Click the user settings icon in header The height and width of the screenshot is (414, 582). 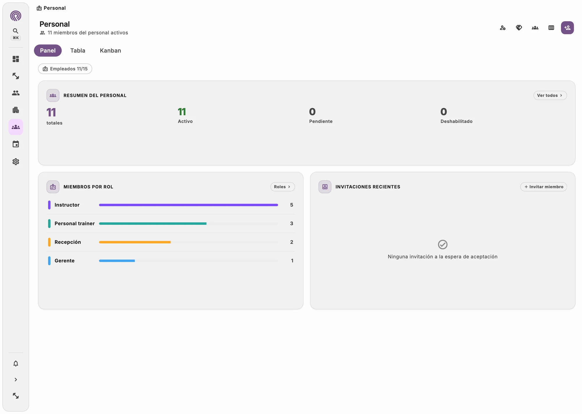coord(503,28)
